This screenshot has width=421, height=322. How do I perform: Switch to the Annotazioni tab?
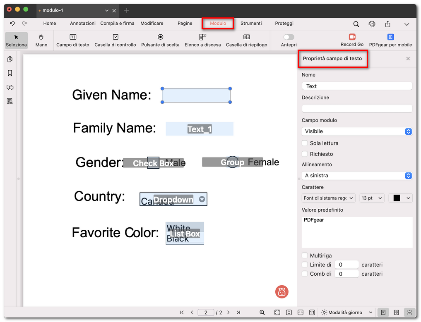coord(82,24)
